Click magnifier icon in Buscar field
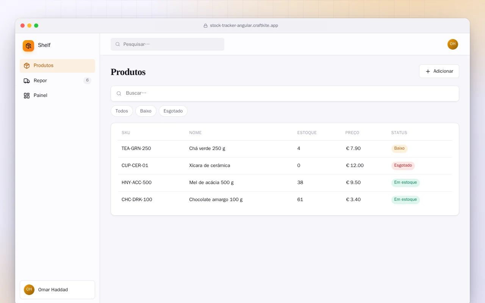This screenshot has height=303, width=485. click(x=119, y=94)
